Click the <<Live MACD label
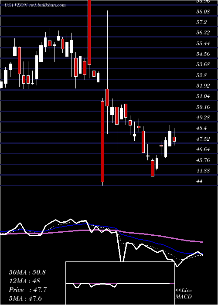 (x=184, y=293)
